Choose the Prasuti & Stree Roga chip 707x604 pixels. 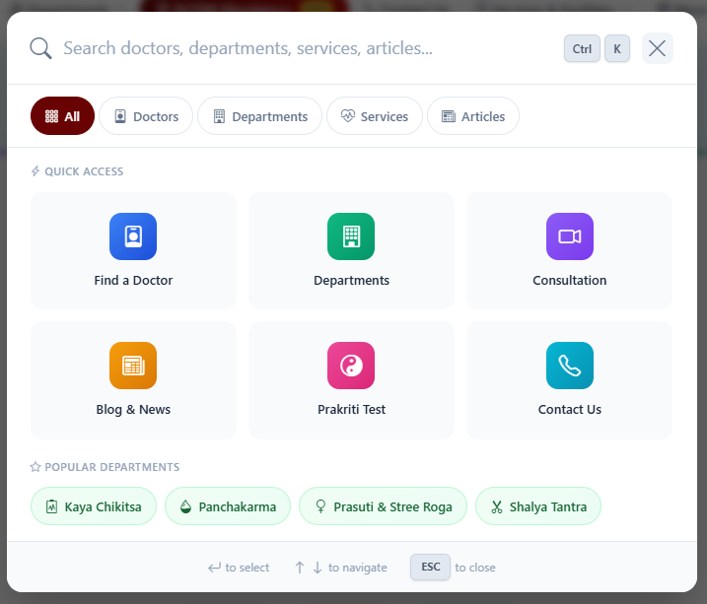(x=383, y=506)
